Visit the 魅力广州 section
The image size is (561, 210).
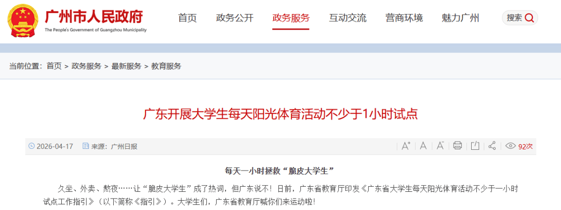[460, 18]
